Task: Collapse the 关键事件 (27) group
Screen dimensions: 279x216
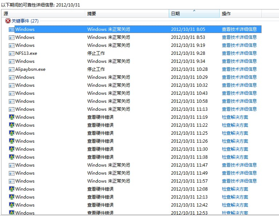Action: [25, 21]
